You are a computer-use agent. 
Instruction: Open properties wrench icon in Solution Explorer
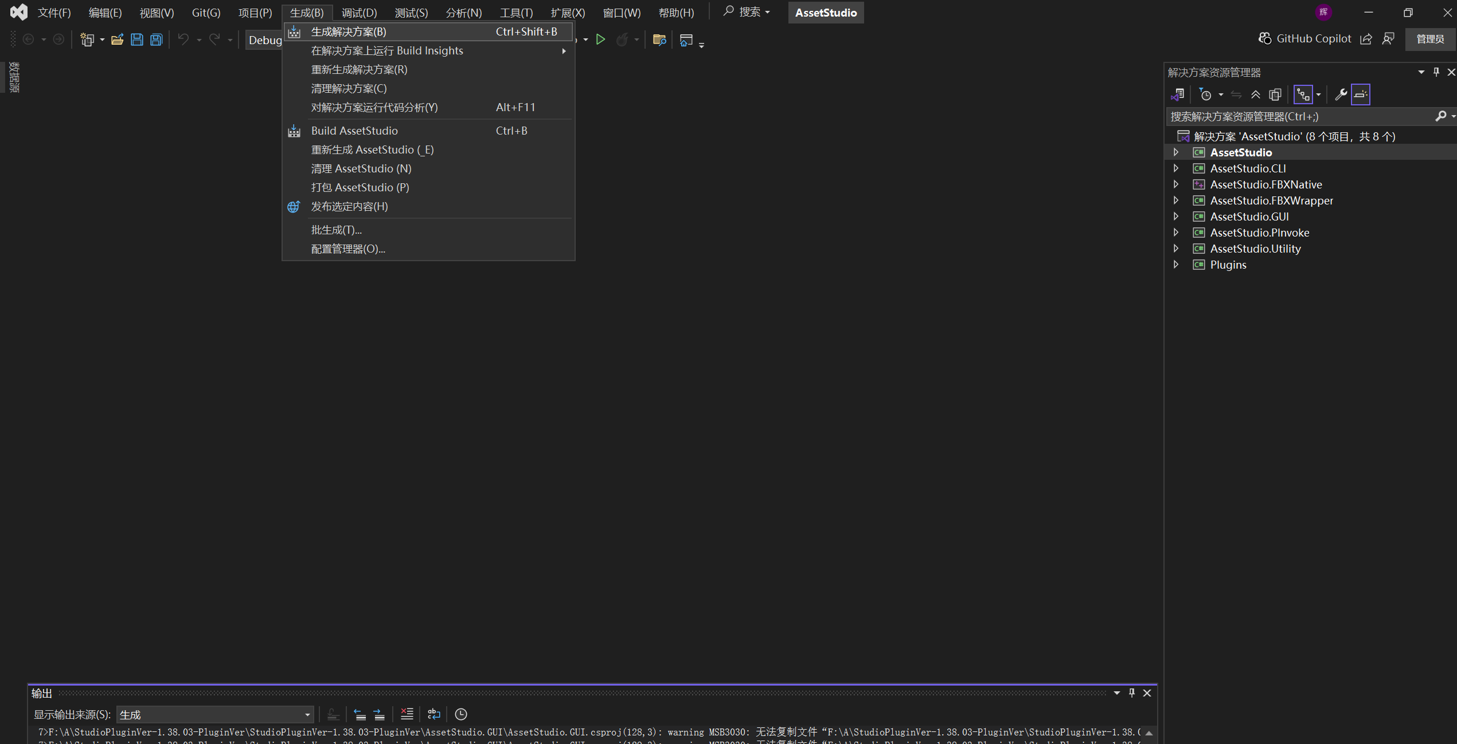pyautogui.click(x=1340, y=95)
